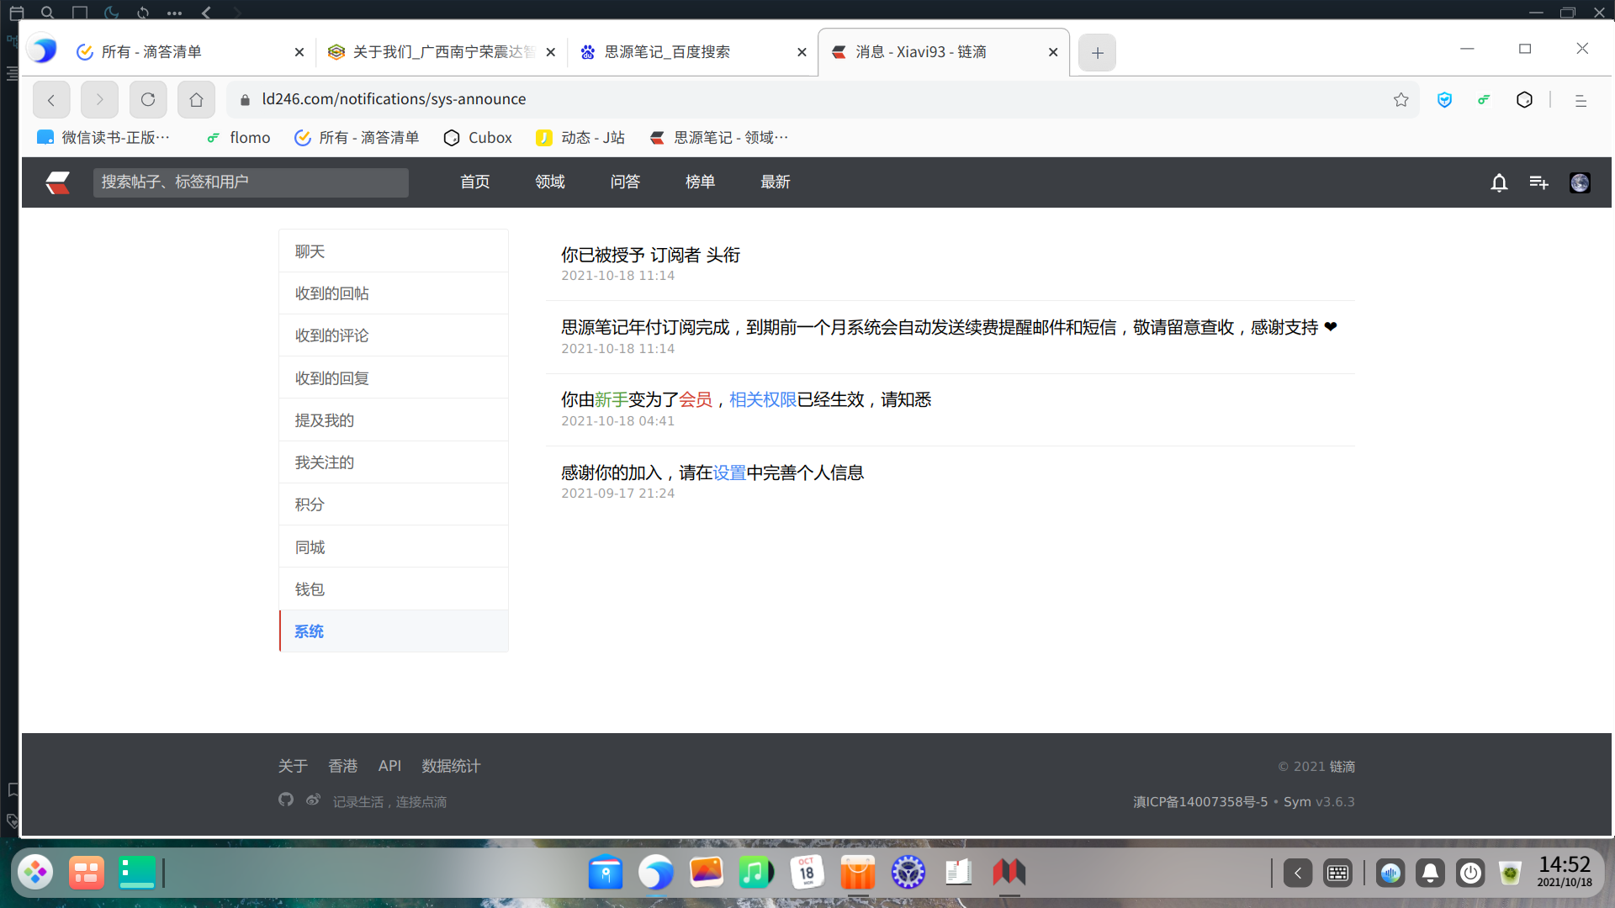Click the notification bell in site header
Screen dimensions: 1615x908
tap(1499, 182)
